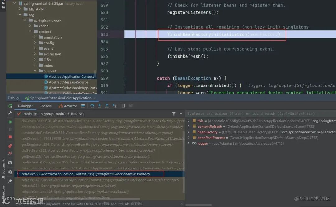Viewport: 336px width, 207px height.
Task: Expand the annotation package
Action: (35, 37)
